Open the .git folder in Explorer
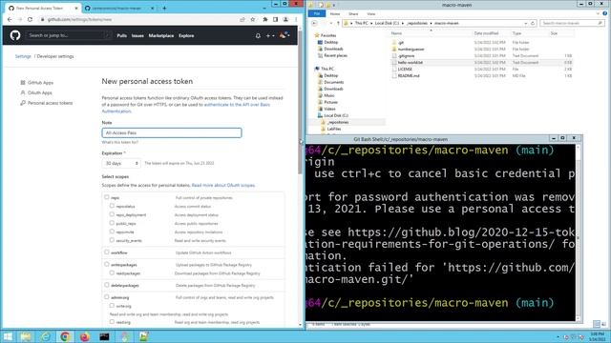 401,42
